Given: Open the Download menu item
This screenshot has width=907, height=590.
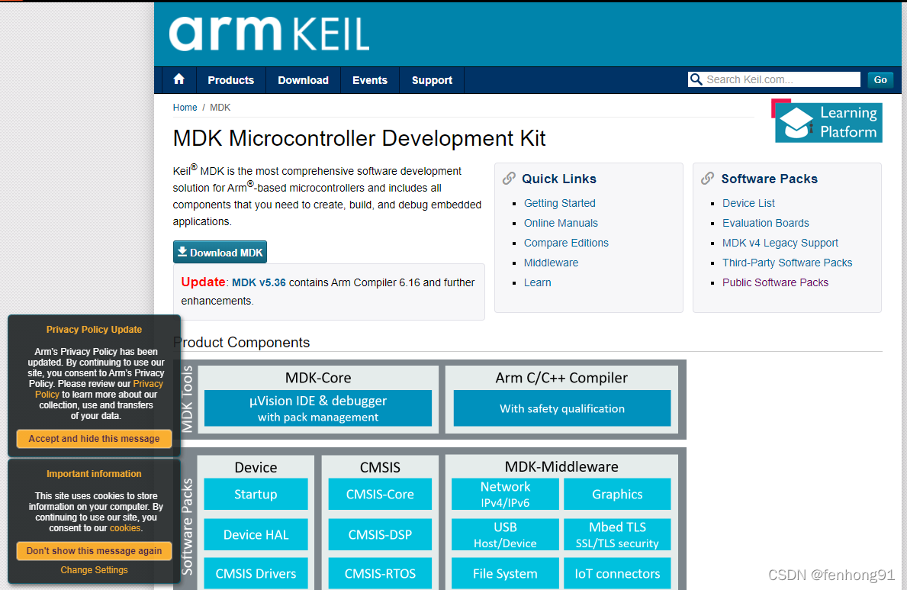Looking at the screenshot, I should [302, 79].
